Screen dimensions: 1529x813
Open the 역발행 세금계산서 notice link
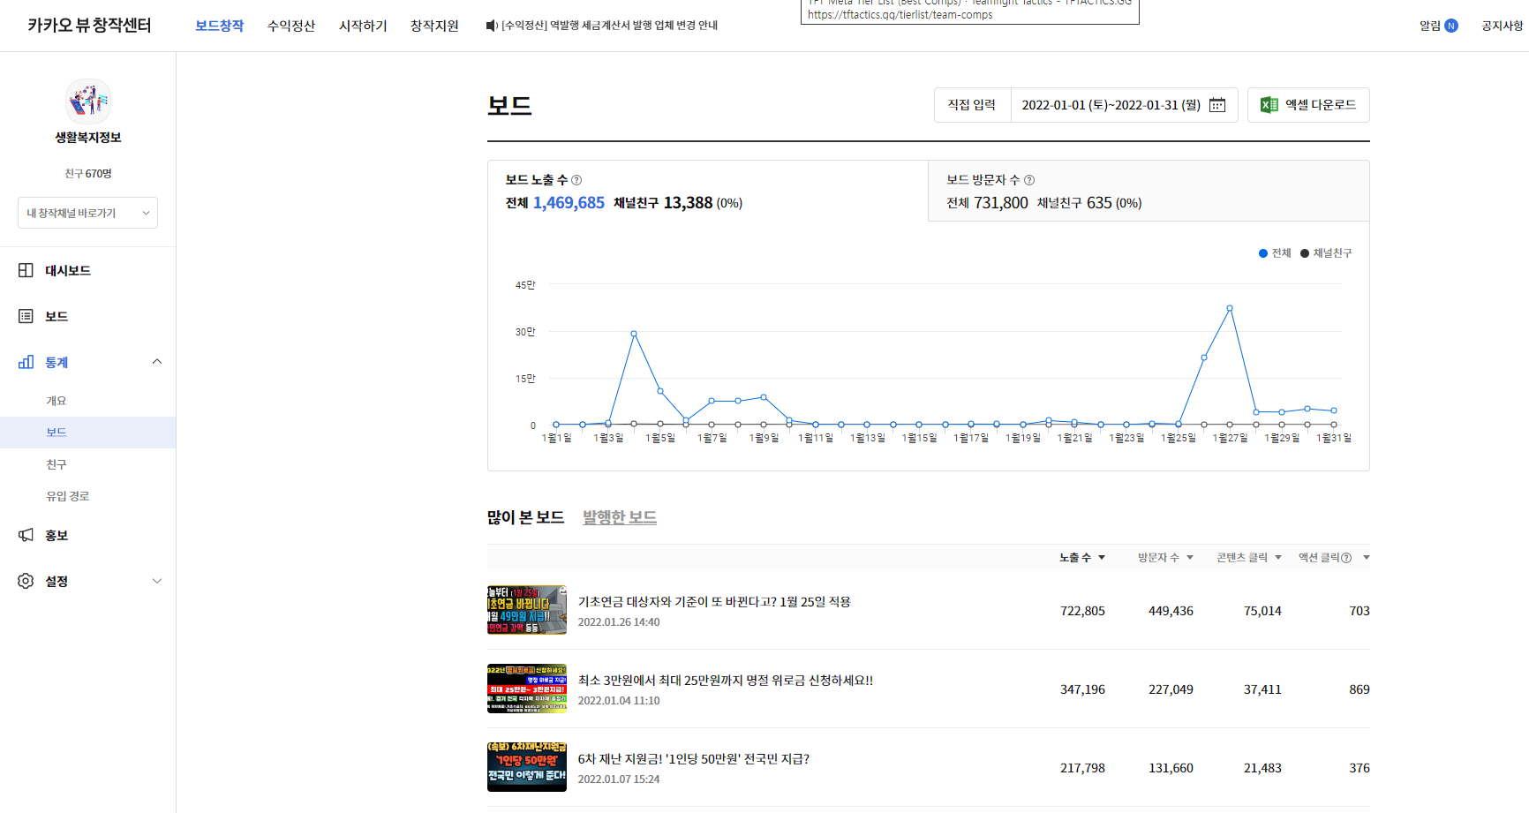[609, 26]
